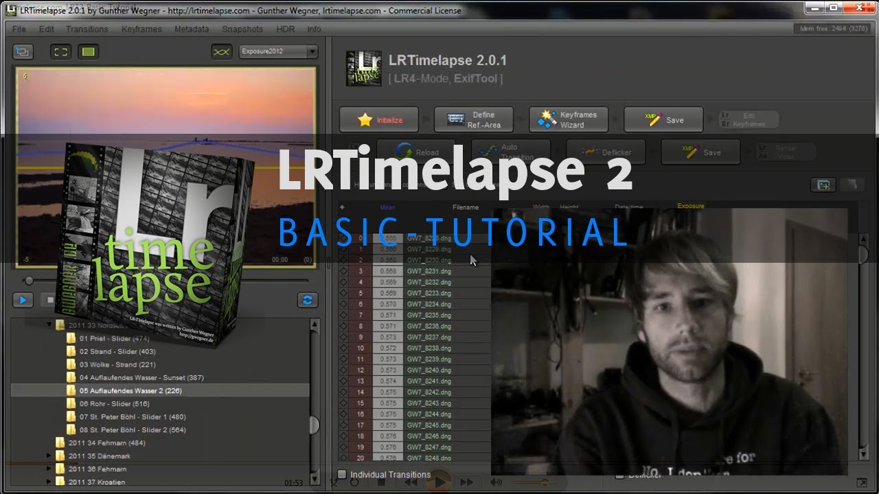Click Save XMP in second workflow row
Viewport: 879px width, 494px height.
pyautogui.click(x=700, y=152)
